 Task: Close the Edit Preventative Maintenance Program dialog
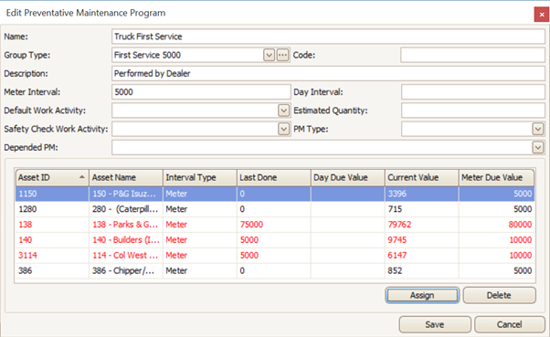[542, 15]
